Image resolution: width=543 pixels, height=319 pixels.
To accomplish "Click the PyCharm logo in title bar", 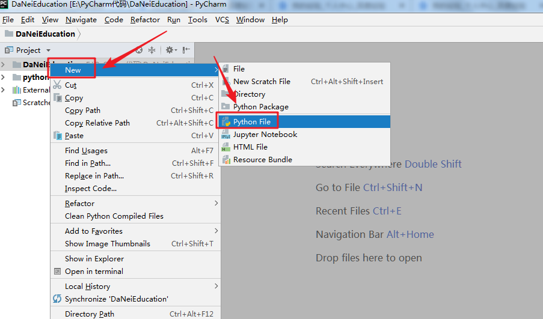I will [4, 4].
